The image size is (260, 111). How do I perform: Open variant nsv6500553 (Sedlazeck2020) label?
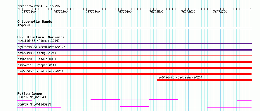click(x=40, y=71)
